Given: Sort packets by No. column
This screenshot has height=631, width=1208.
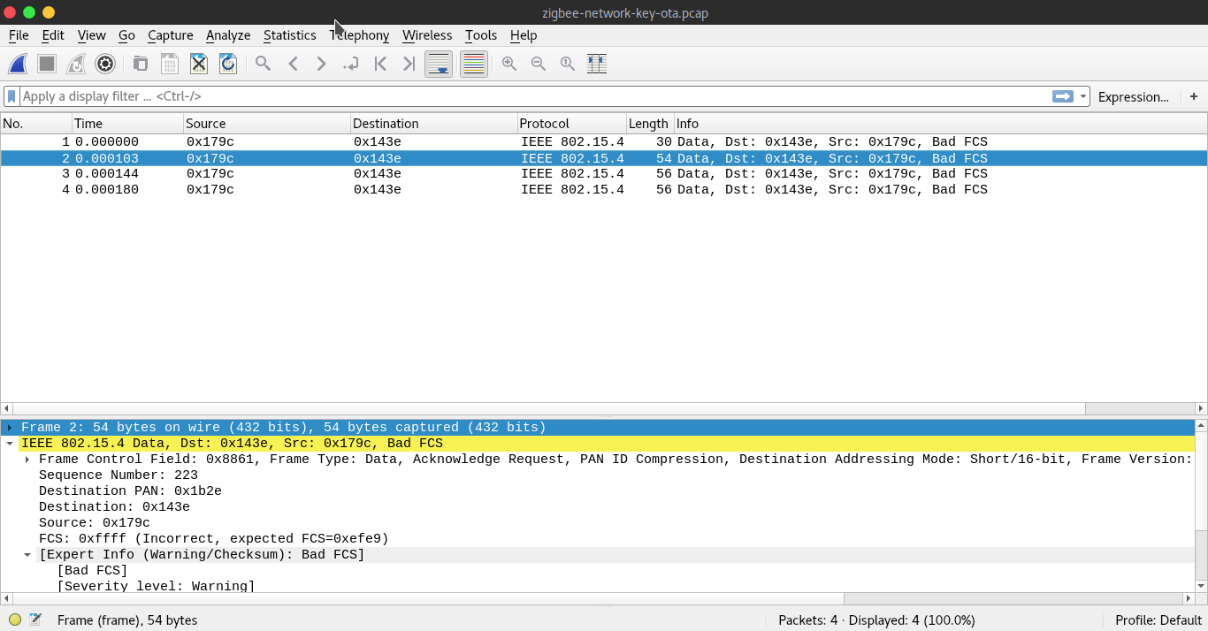Looking at the screenshot, I should 36,124.
